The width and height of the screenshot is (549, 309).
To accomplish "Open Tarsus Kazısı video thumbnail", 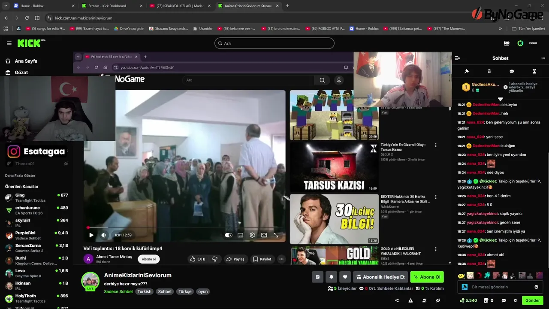I will pos(334,167).
